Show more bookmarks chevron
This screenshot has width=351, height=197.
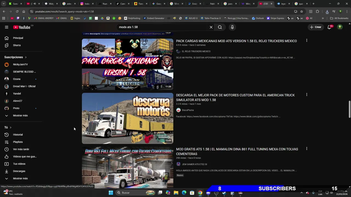323,18
